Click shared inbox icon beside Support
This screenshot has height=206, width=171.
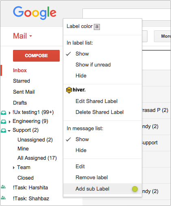click(4, 131)
